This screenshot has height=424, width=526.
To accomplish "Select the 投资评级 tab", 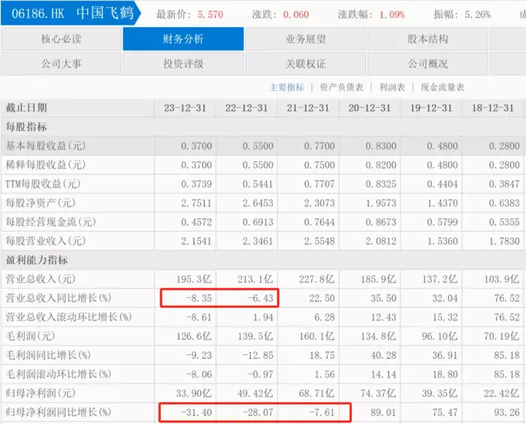I will (183, 64).
